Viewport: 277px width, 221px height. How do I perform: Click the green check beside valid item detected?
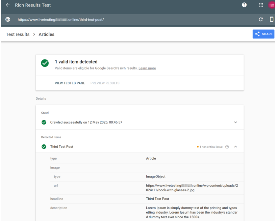pos(45,63)
